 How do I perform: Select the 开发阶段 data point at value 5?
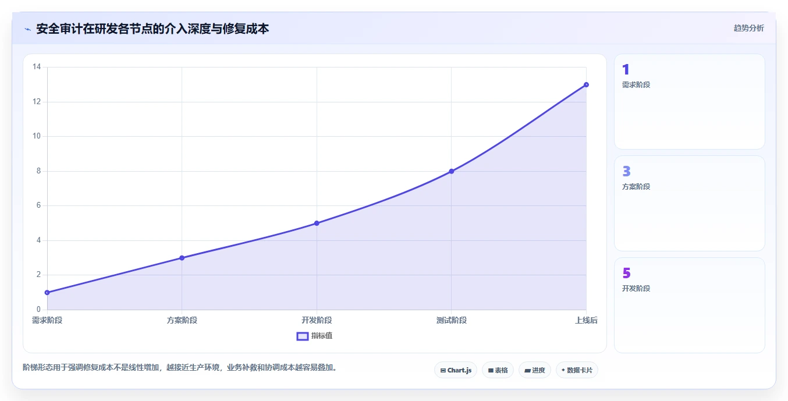(317, 223)
